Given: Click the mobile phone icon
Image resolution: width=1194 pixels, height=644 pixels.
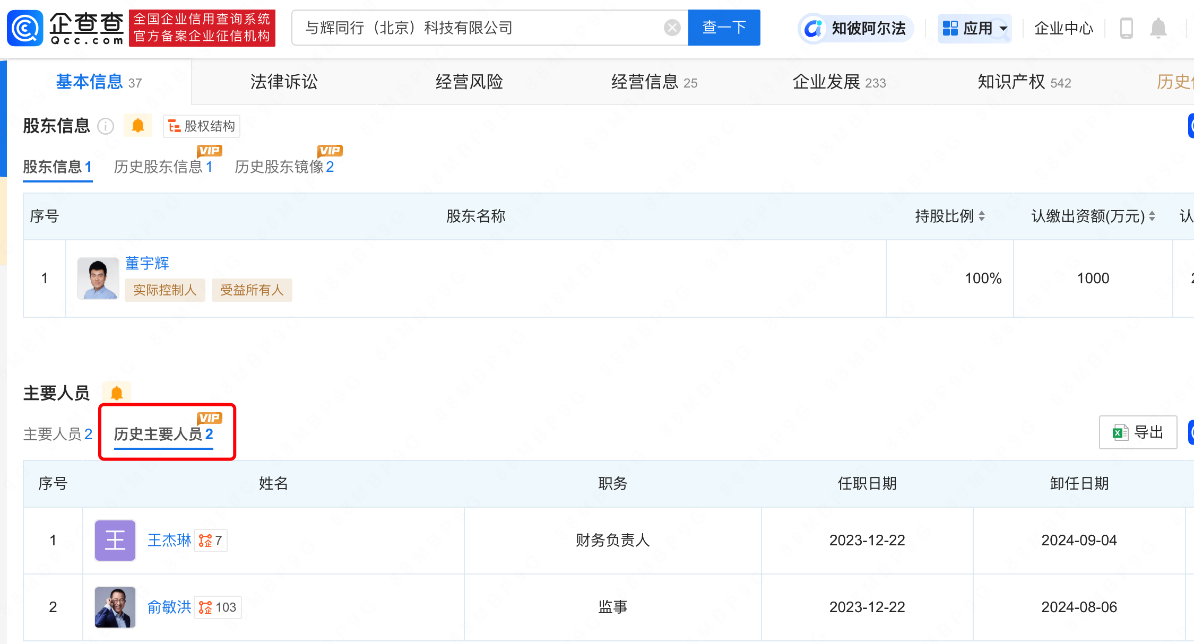Looking at the screenshot, I should click(x=1126, y=28).
